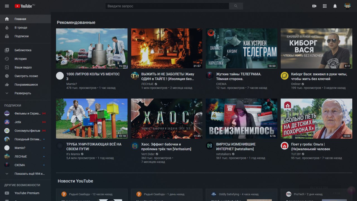
Task: Open Oddly Satisfying news post channel
Action: pos(229,194)
